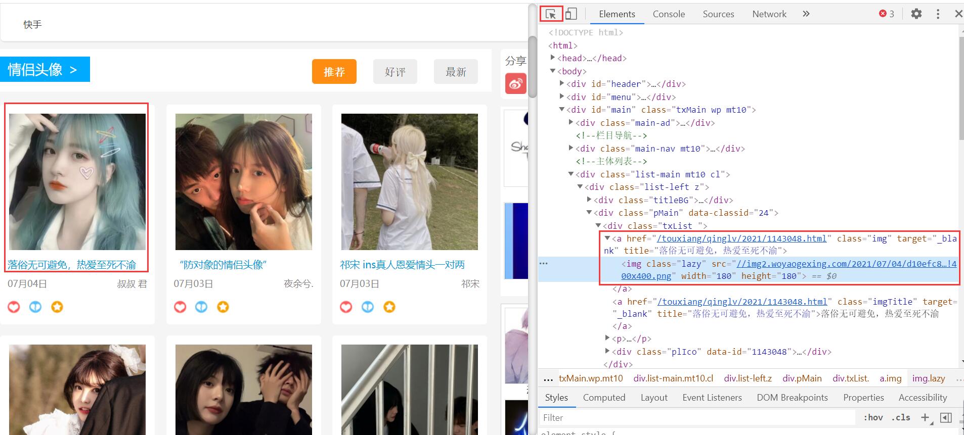Select img.lazy in the breadcrumb bar
The width and height of the screenshot is (964, 435).
929,378
